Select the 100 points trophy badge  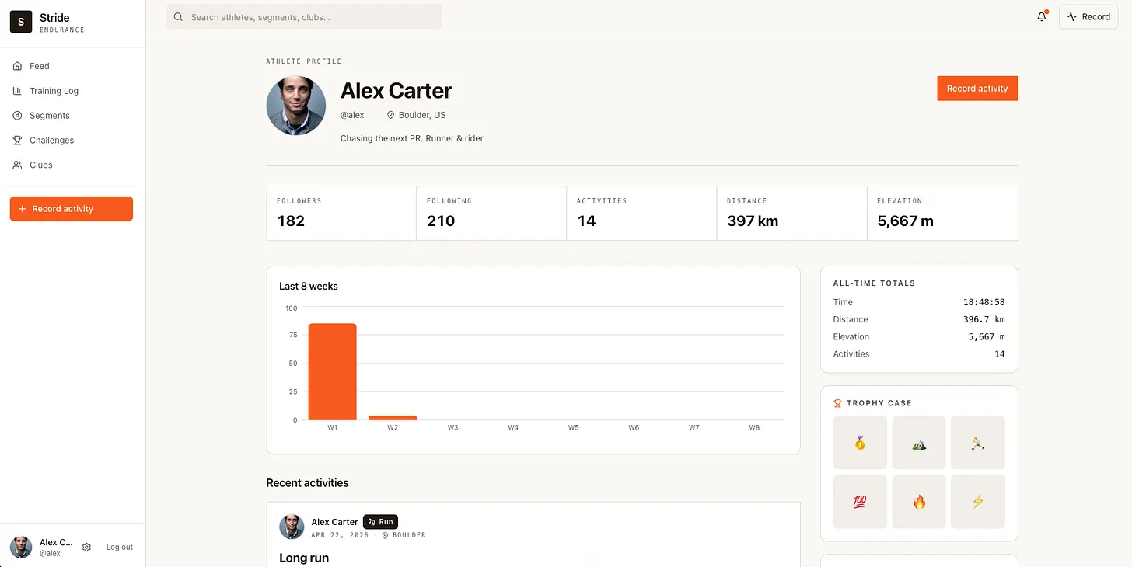click(x=860, y=502)
